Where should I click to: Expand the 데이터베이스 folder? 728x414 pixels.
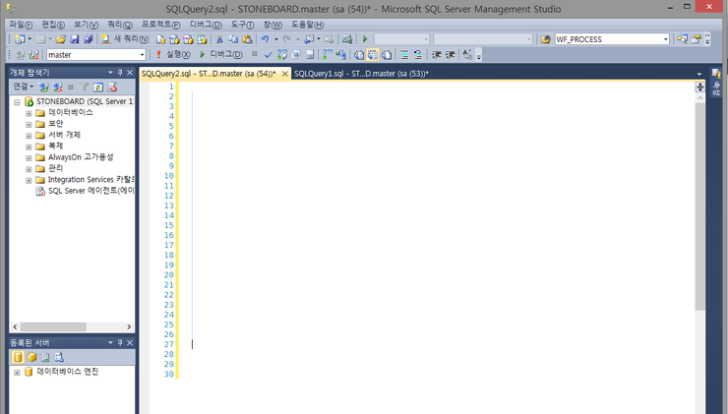point(29,113)
